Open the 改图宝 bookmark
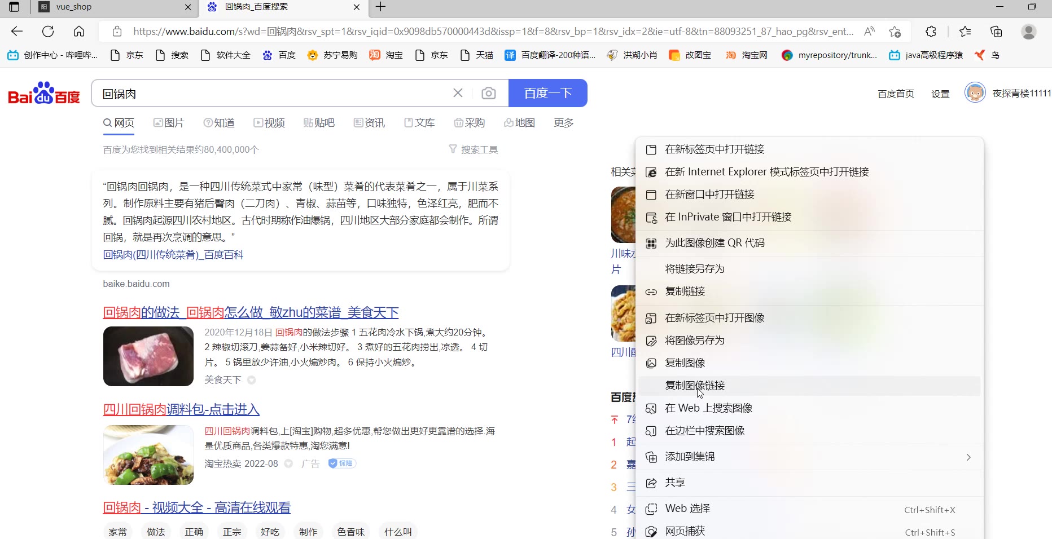The height and width of the screenshot is (539, 1052). point(690,55)
